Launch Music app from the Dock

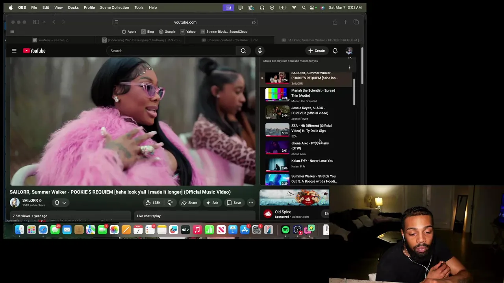(197, 230)
